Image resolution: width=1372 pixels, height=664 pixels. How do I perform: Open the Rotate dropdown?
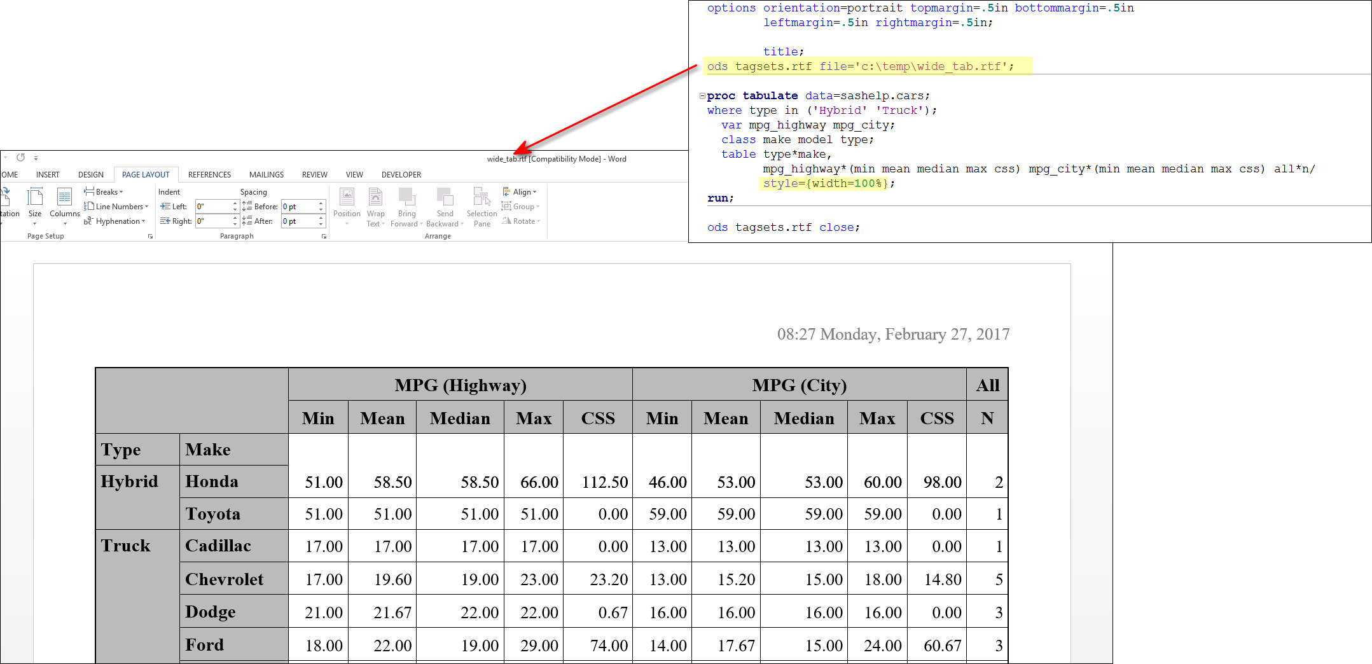521,221
